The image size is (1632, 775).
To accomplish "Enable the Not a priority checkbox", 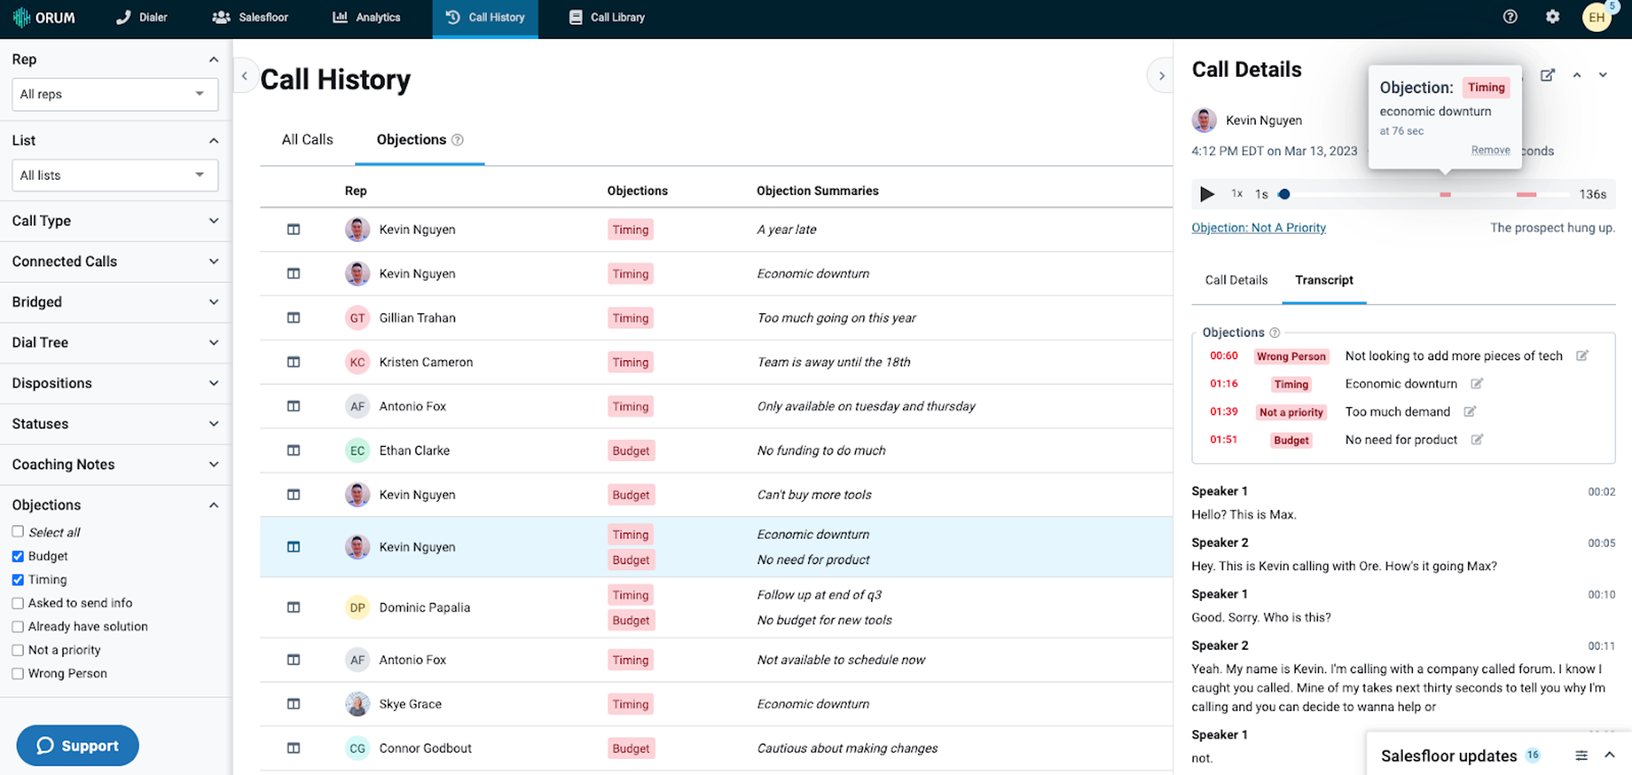I will tap(18, 650).
